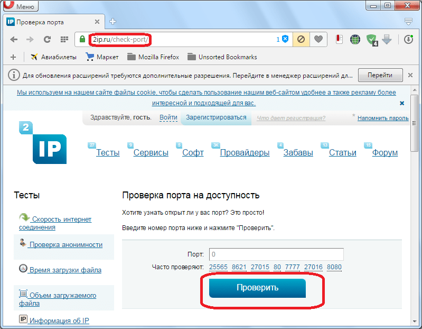Open the green shield extension with badge 4

[x=372, y=40]
